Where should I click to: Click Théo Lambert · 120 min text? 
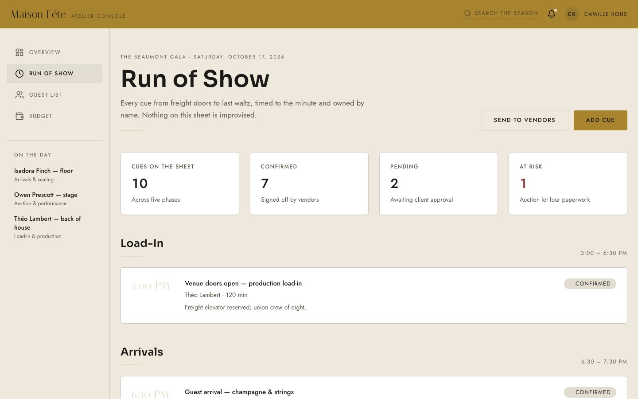[216, 295]
